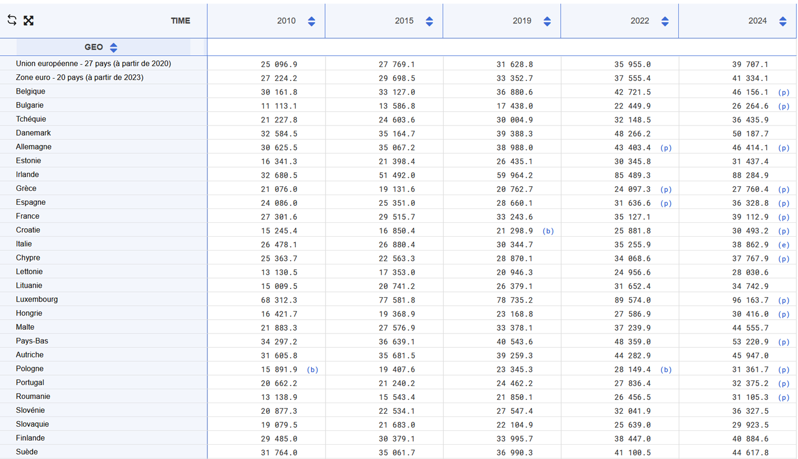Click the (p) flag for Belgique 2024
Image resolution: width=798 pixels, height=459 pixels.
[784, 93]
